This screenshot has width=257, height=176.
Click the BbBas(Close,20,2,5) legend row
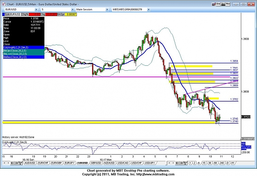click(x=24, y=57)
